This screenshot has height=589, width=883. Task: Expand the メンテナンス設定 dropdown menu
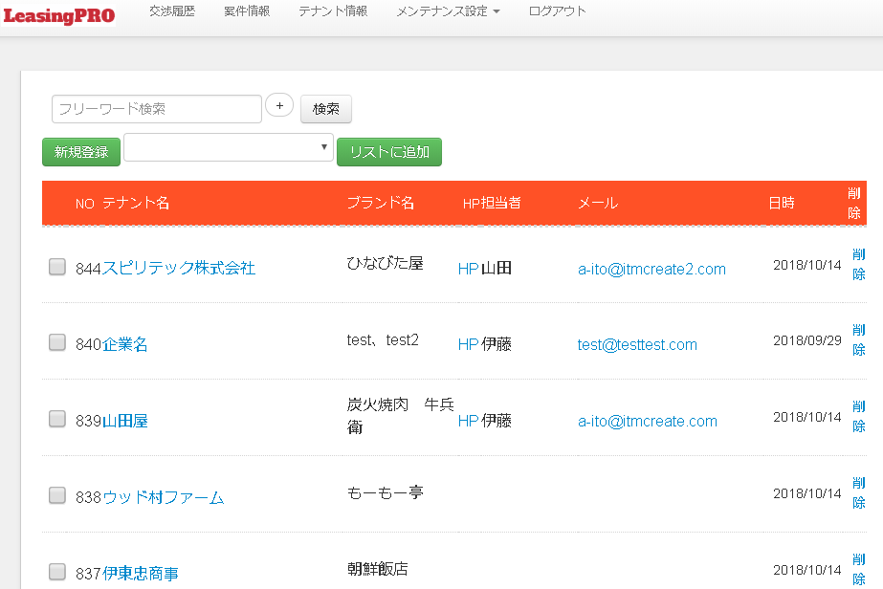(448, 11)
